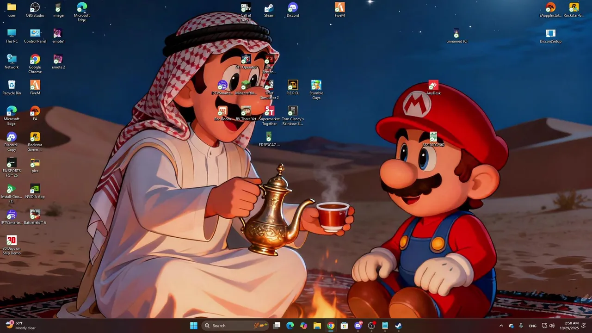Expand the hidden system tray icons
Viewport: 592px width, 333px height.
coord(501,326)
